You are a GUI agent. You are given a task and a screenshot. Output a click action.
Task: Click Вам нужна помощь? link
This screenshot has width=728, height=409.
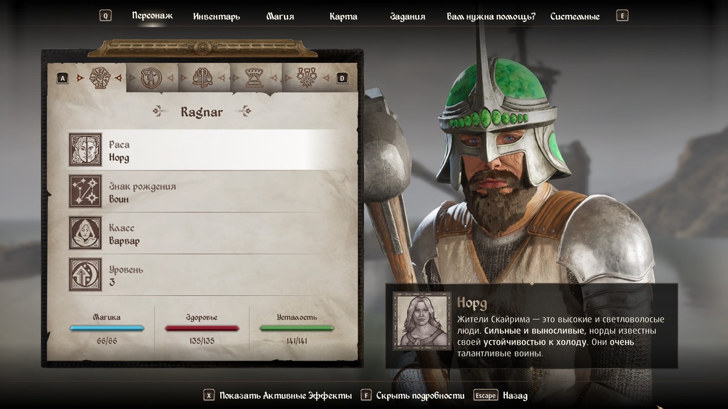[491, 16]
